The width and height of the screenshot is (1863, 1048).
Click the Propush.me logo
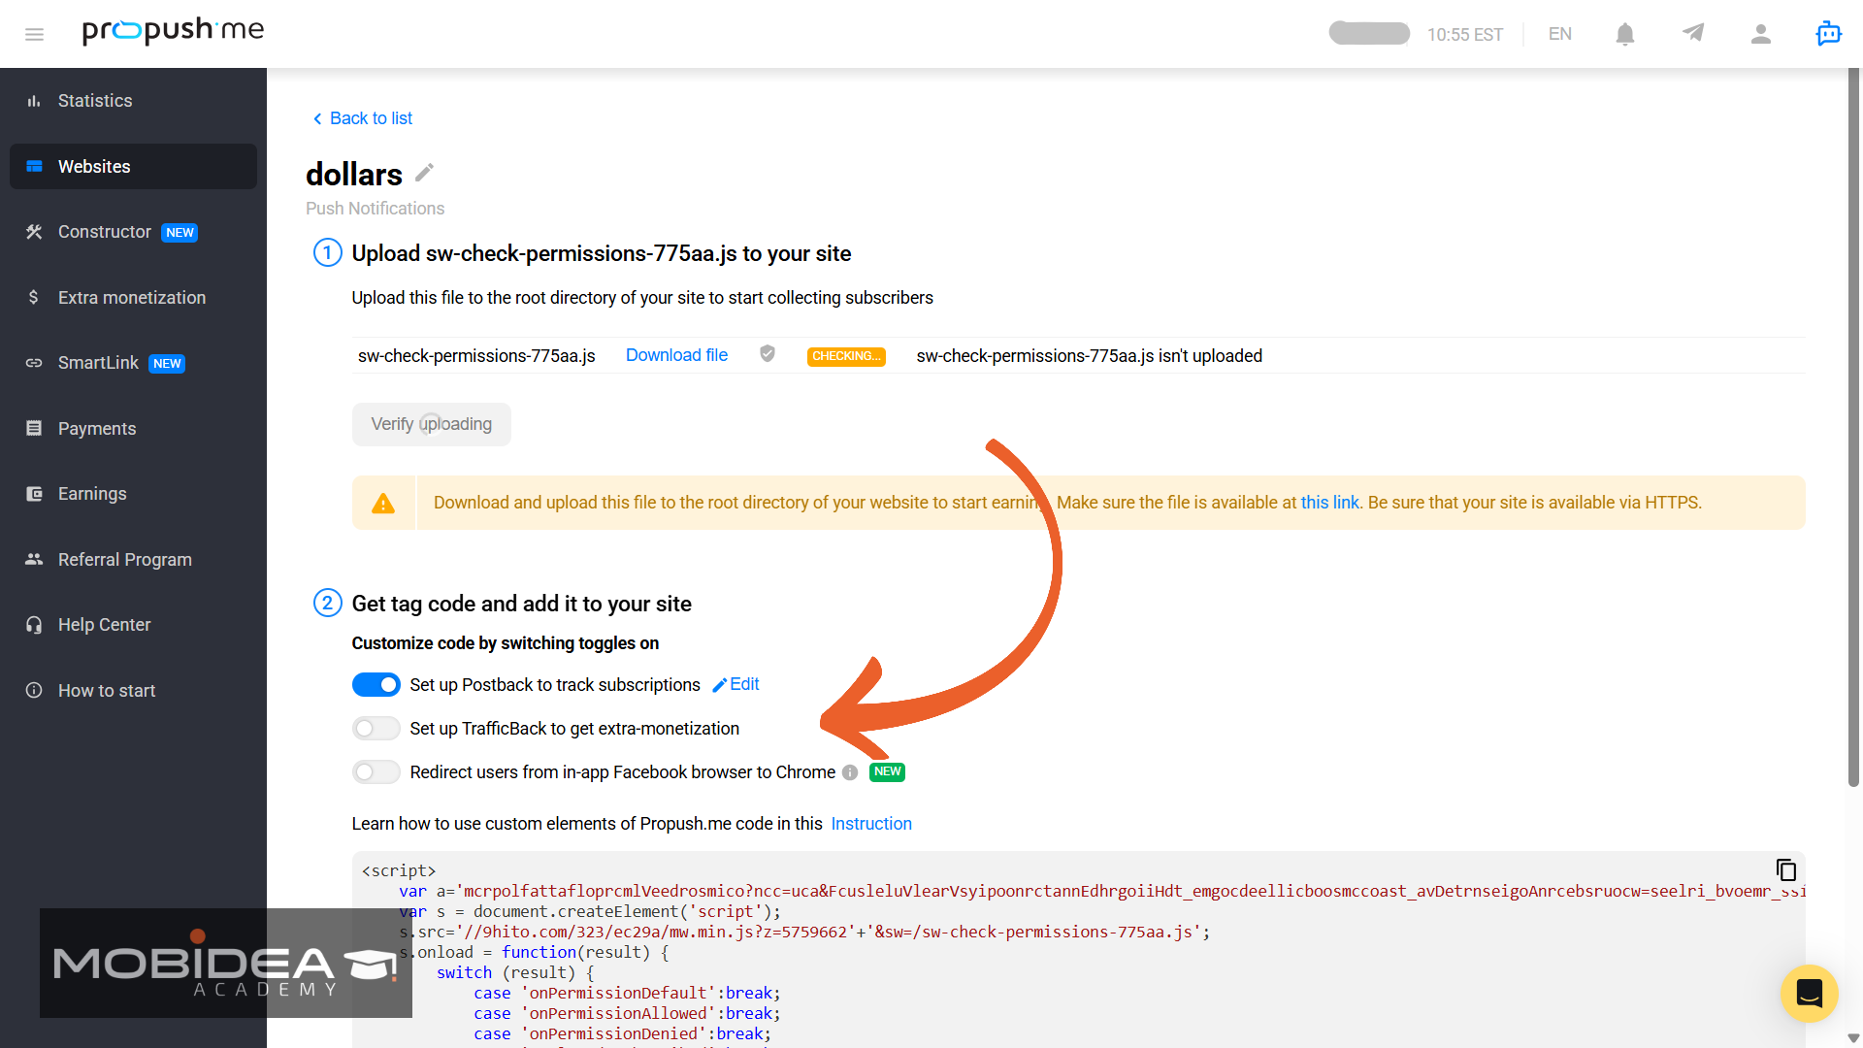pyautogui.click(x=174, y=31)
